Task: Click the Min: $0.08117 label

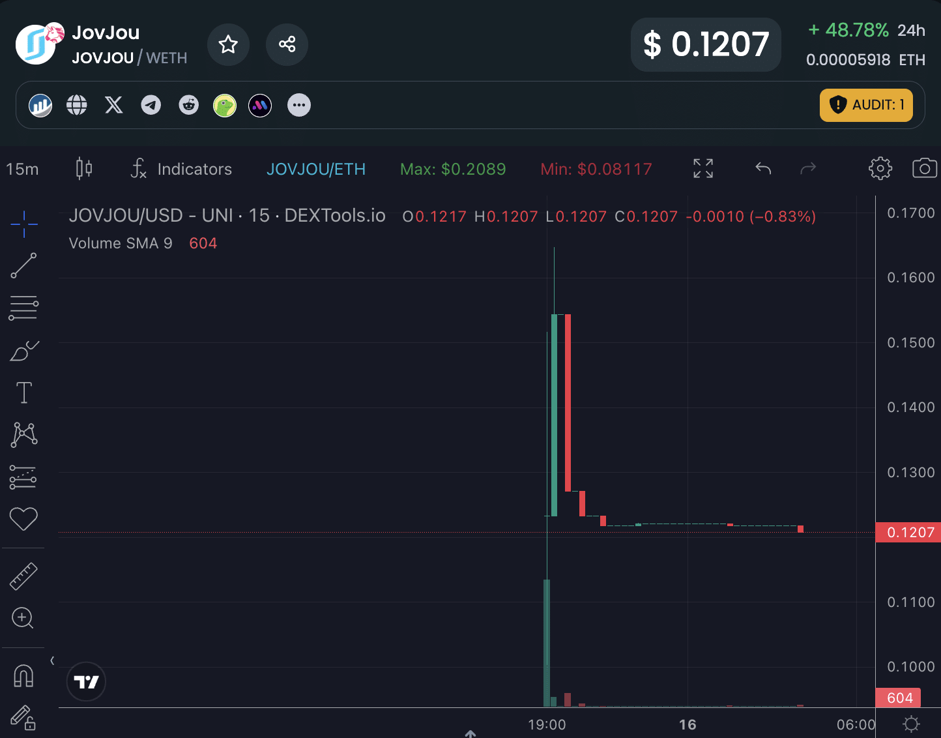Action: 596,170
